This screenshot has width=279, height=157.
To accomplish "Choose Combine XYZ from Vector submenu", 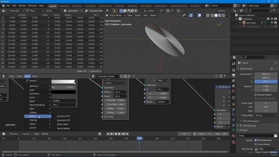I will (63, 116).
